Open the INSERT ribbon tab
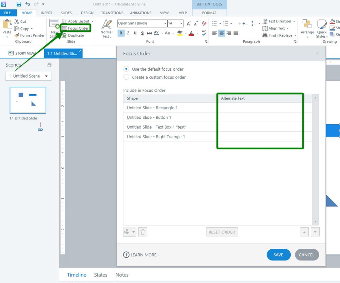The width and height of the screenshot is (340, 283). (x=47, y=13)
